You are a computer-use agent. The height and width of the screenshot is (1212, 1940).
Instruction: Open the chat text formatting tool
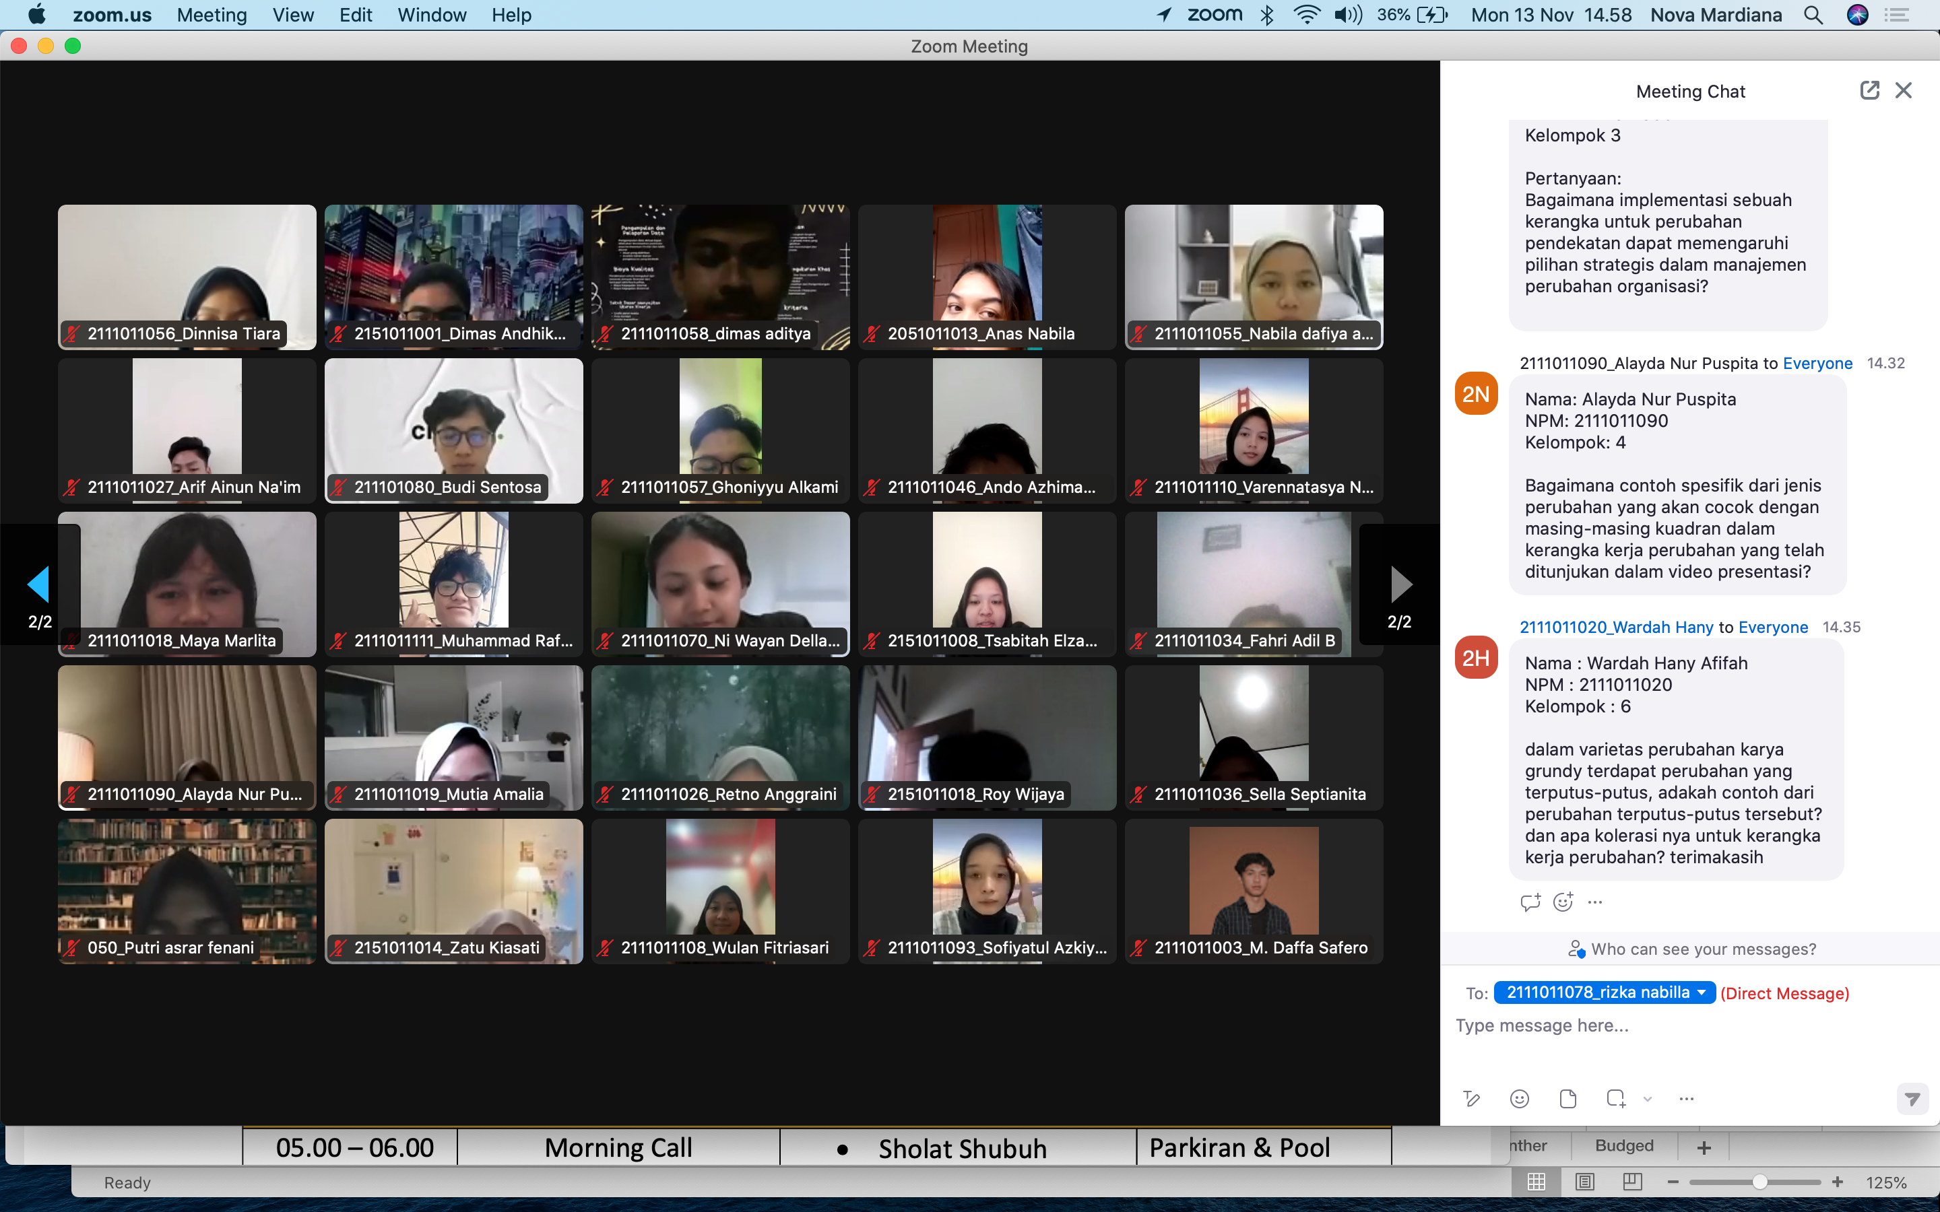tap(1471, 1098)
